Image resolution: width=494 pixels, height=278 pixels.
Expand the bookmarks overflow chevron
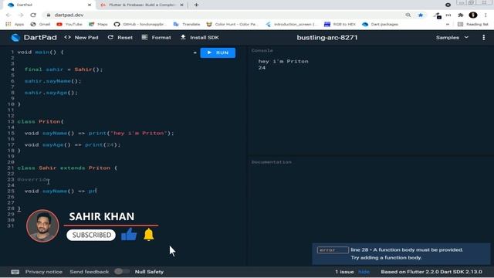point(448,24)
